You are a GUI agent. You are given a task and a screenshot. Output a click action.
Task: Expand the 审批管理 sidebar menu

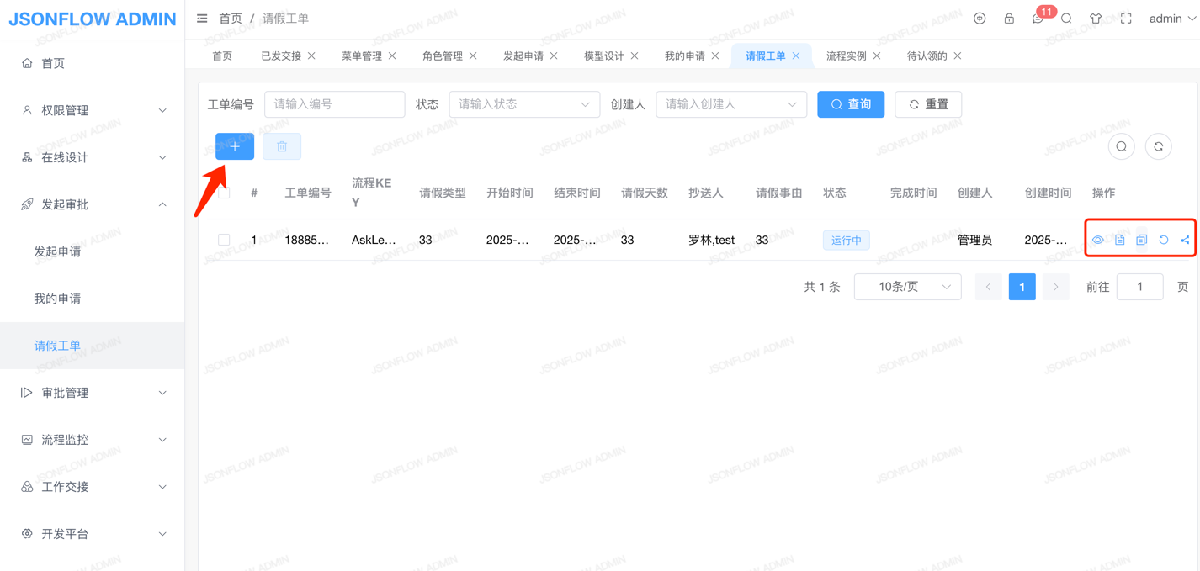(x=93, y=393)
